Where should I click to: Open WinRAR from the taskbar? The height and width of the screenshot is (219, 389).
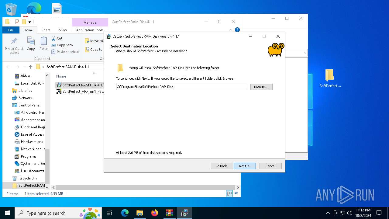point(169,213)
